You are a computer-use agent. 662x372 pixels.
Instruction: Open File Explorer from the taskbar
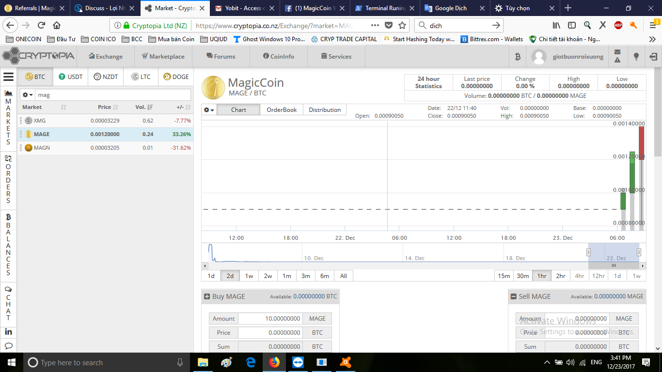click(203, 362)
